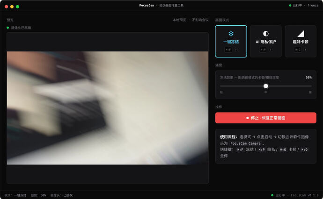Select the AI 隐私保护 mode
Screen dimensions: 323x199
[266, 41]
